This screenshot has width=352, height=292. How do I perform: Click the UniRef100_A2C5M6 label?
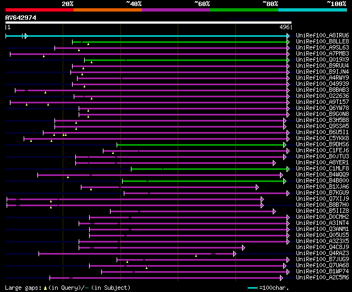tap(322, 278)
